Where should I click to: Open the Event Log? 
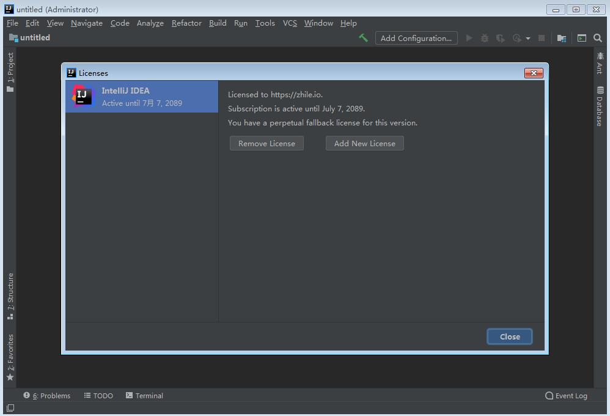566,396
